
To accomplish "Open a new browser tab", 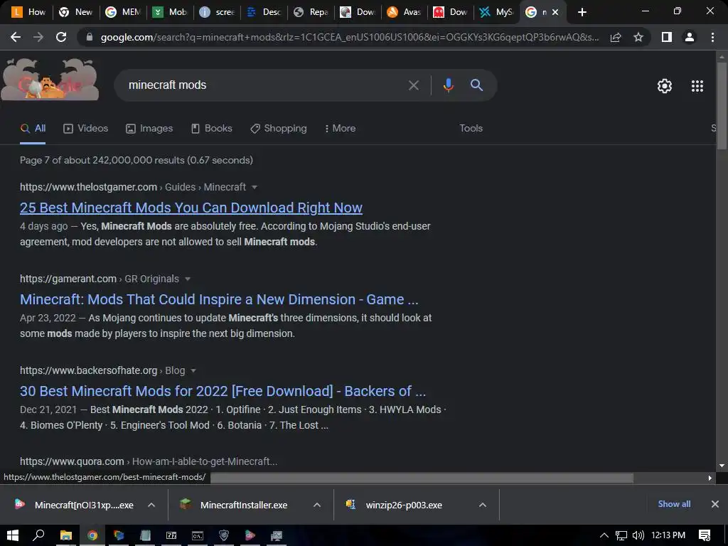I will pos(582,12).
